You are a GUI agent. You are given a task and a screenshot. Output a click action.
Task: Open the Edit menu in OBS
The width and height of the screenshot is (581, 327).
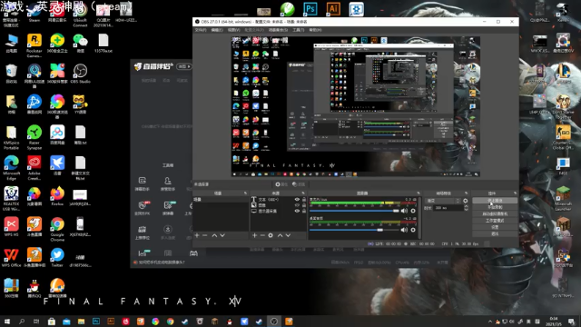(x=217, y=30)
